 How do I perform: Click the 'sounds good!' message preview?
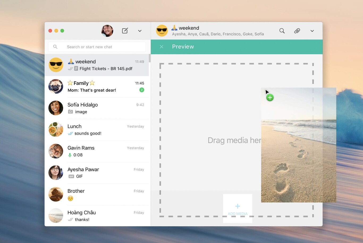(88, 133)
